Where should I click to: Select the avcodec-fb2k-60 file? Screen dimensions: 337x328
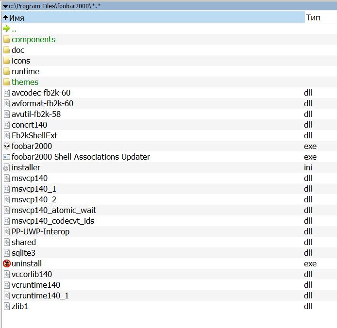42,93
